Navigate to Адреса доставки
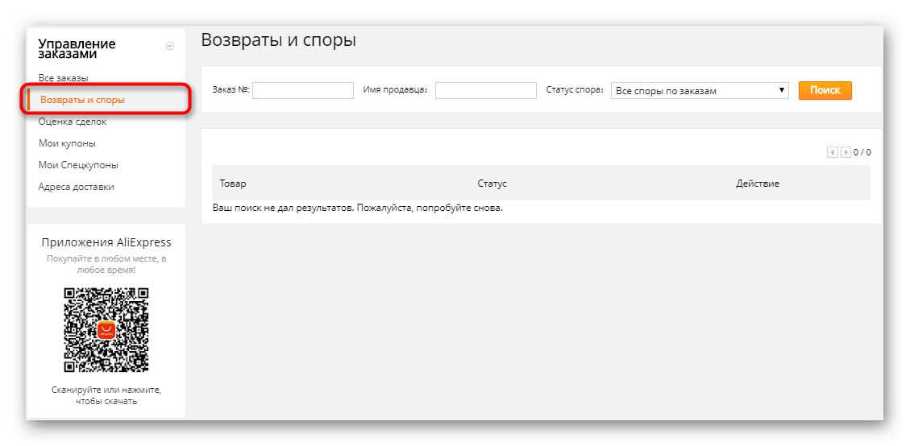Viewport: 910px width, 446px height. [x=76, y=187]
